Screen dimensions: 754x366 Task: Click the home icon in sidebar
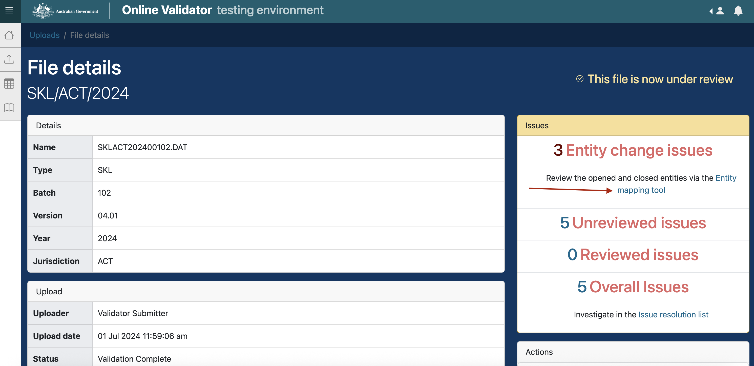coord(9,35)
